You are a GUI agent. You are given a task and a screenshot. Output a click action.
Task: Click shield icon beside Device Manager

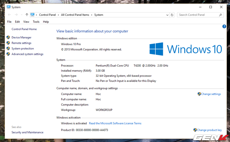pyautogui.click(x=8, y=38)
